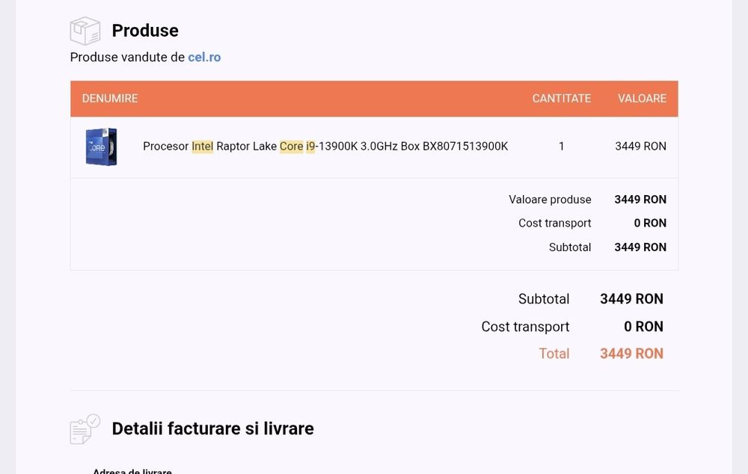Click the Subtotal amount inside table
This screenshot has width=748, height=474.
click(x=640, y=247)
